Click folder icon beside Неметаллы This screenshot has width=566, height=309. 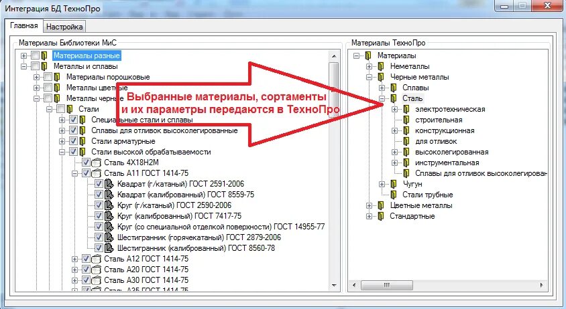click(381, 67)
